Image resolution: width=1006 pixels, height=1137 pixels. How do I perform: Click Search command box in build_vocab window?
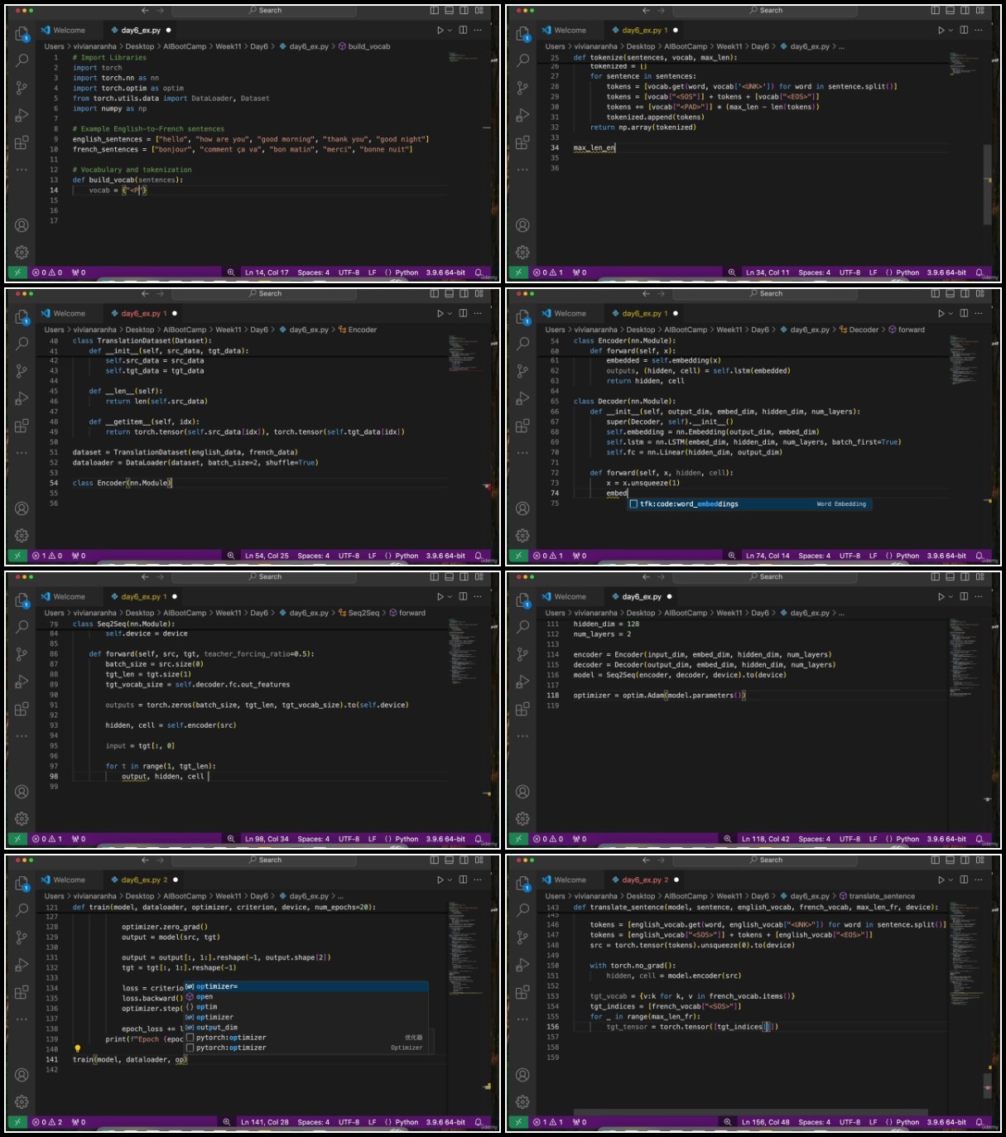pyautogui.click(x=265, y=11)
